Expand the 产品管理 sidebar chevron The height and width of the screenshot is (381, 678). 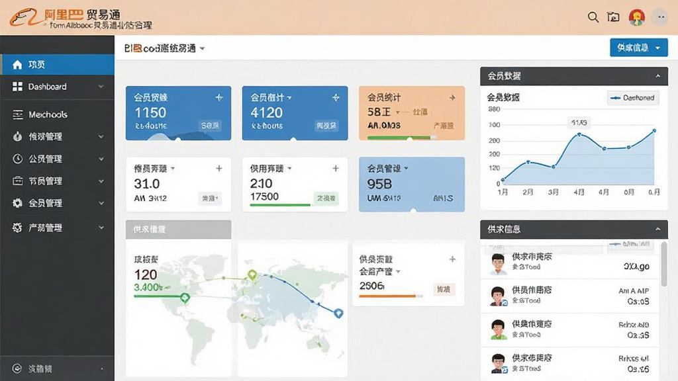(x=101, y=228)
